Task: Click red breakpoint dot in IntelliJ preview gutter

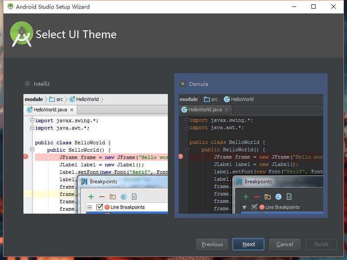Action: (26, 156)
